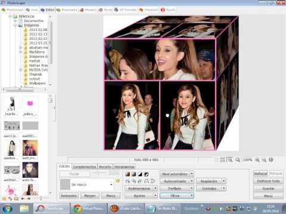Screen dimensions: 286x214
Task: Open the Filtros dropdown menu
Action: point(177,196)
